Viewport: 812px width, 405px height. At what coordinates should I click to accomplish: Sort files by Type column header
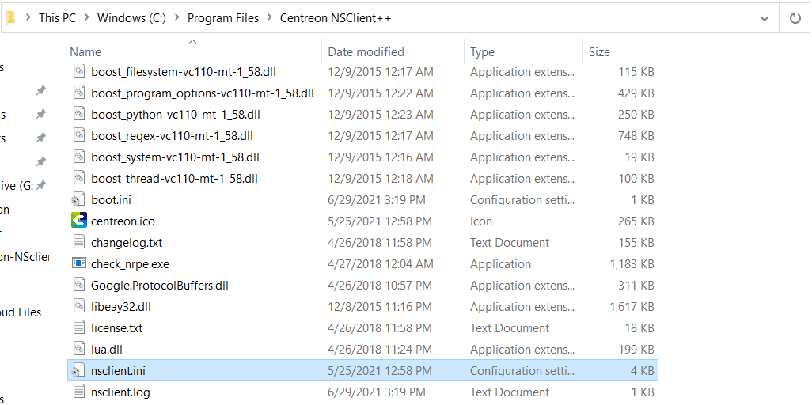point(482,52)
